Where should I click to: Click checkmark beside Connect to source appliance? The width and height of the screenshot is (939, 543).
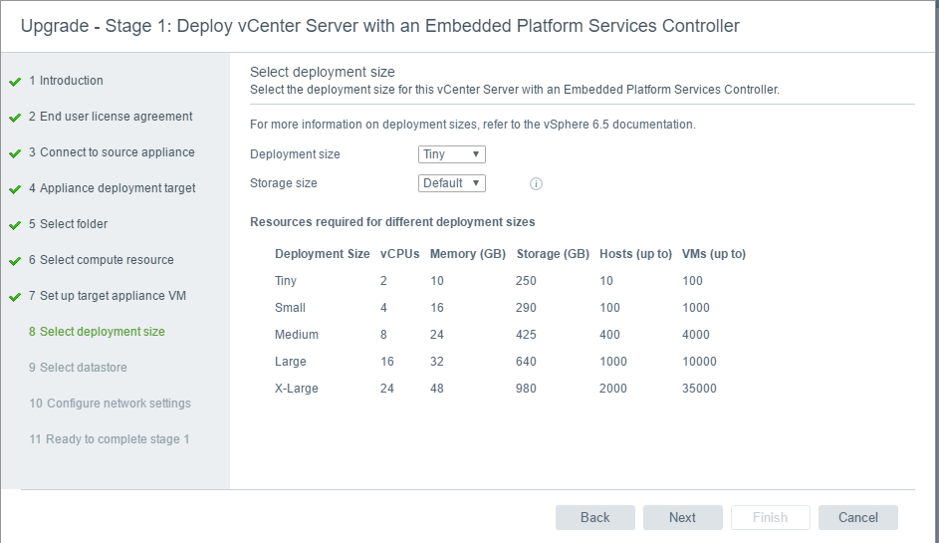click(15, 153)
